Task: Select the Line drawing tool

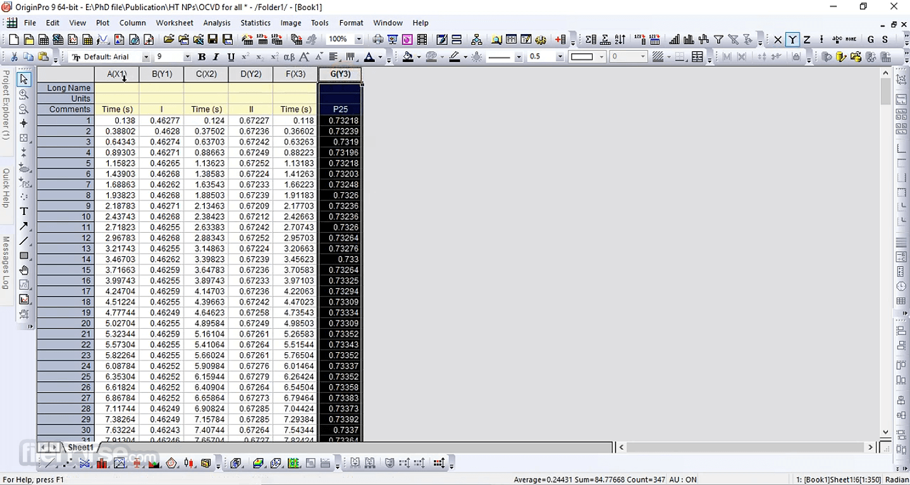Action: (24, 241)
